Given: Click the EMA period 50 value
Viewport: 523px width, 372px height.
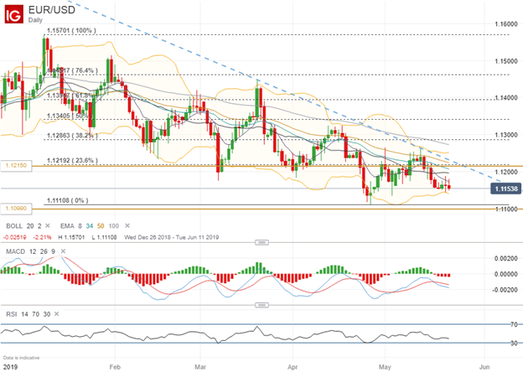Looking at the screenshot, I should coord(101,226).
